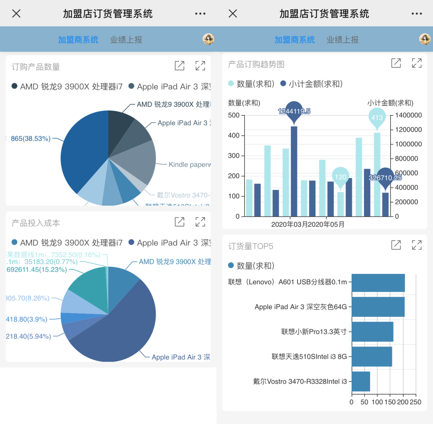
Task: Toggle Apple iPad Air 3 legend in 产品投入成本
Action: (x=170, y=243)
